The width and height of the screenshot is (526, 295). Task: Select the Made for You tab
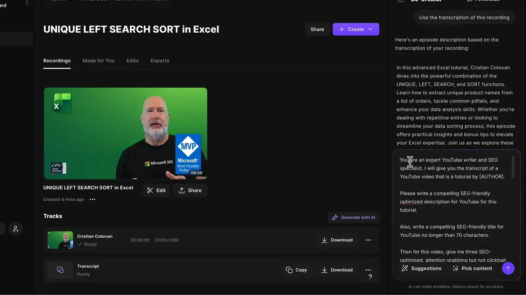98,60
